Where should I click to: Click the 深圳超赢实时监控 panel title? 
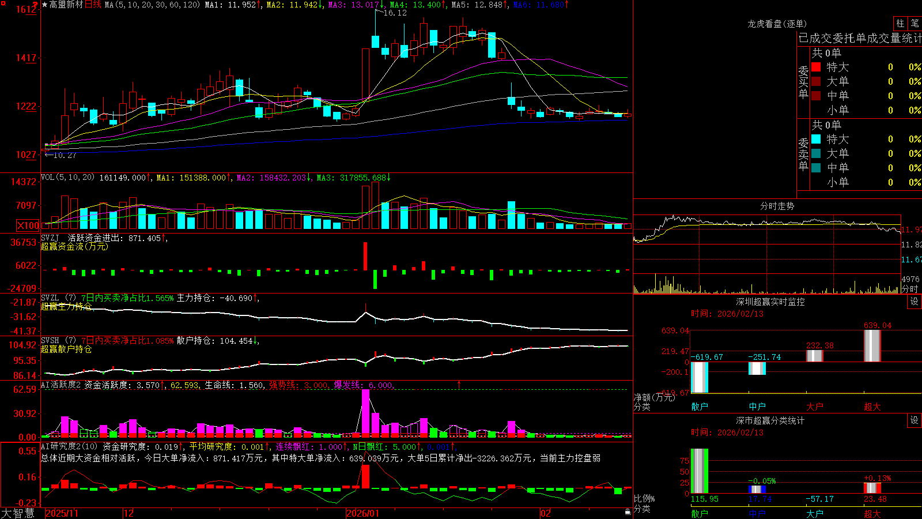pyautogui.click(x=770, y=302)
